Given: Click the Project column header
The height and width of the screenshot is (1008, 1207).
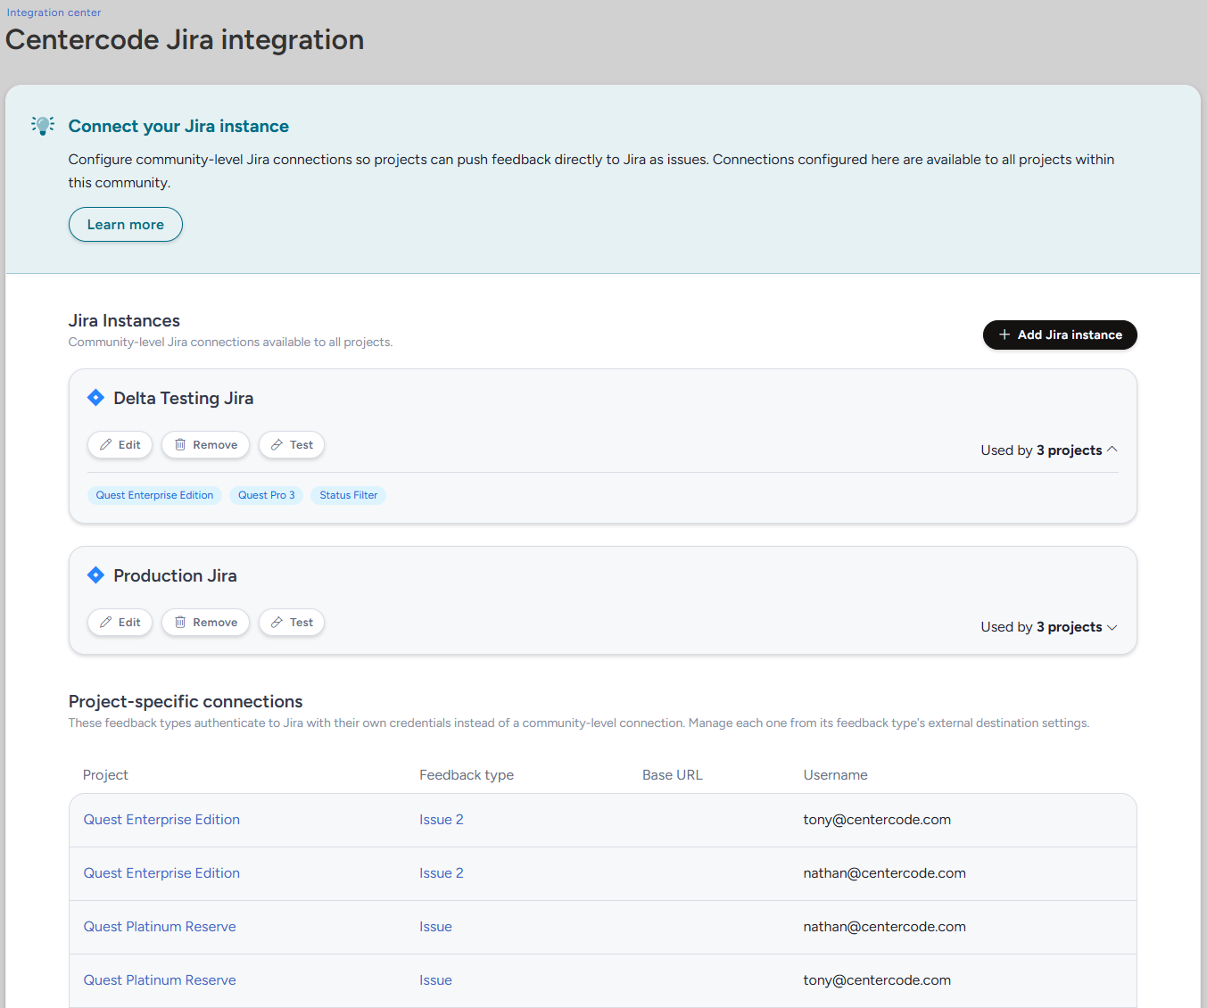Looking at the screenshot, I should click(x=105, y=775).
